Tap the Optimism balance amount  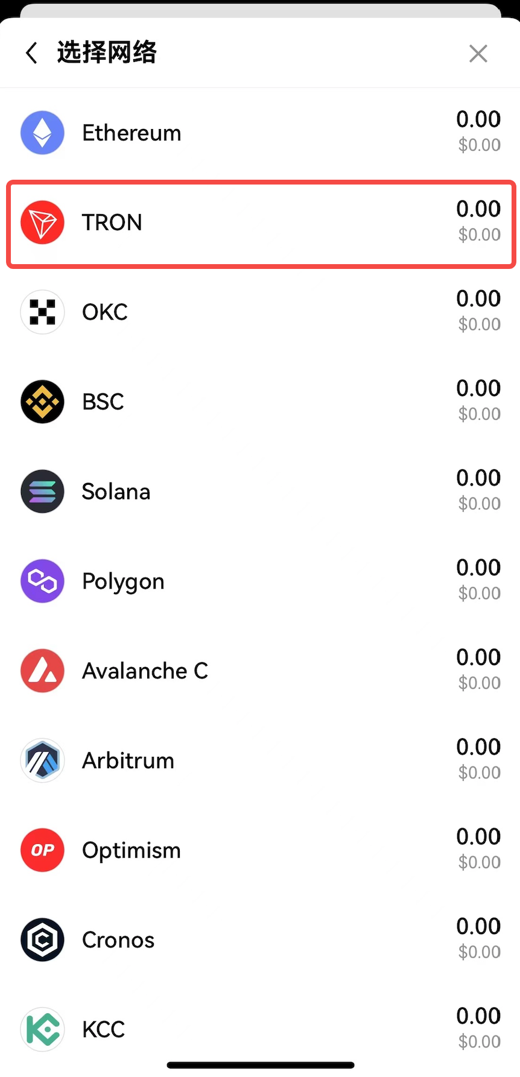478,837
